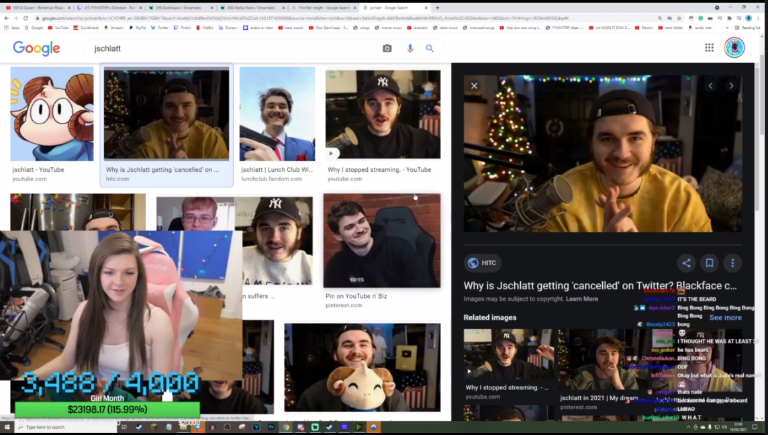The height and width of the screenshot is (435, 768).
Task: Click the taskbar 'Type here to search' box
Action: [66, 427]
